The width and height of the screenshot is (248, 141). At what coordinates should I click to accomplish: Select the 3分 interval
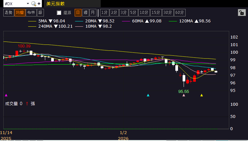coord(124,13)
